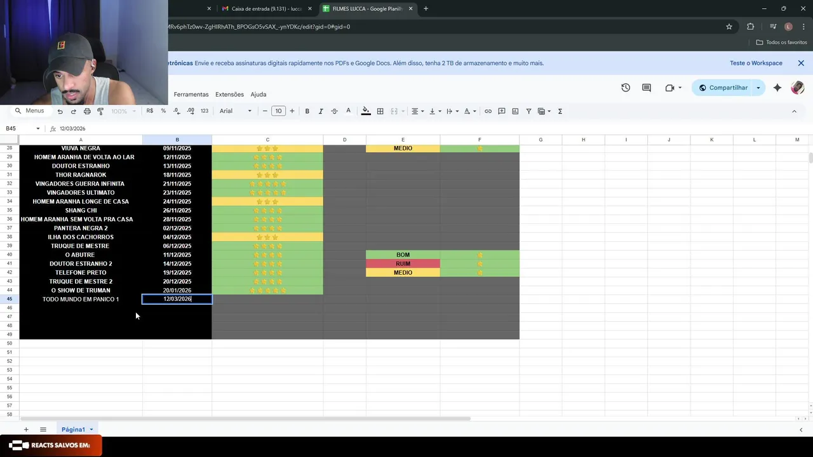Select the RUIM cell in column E
Viewport: 813px width, 457px height.
click(403, 263)
